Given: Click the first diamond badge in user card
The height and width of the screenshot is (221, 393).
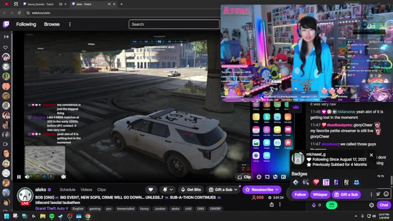Looking at the screenshot, I should point(296,183).
